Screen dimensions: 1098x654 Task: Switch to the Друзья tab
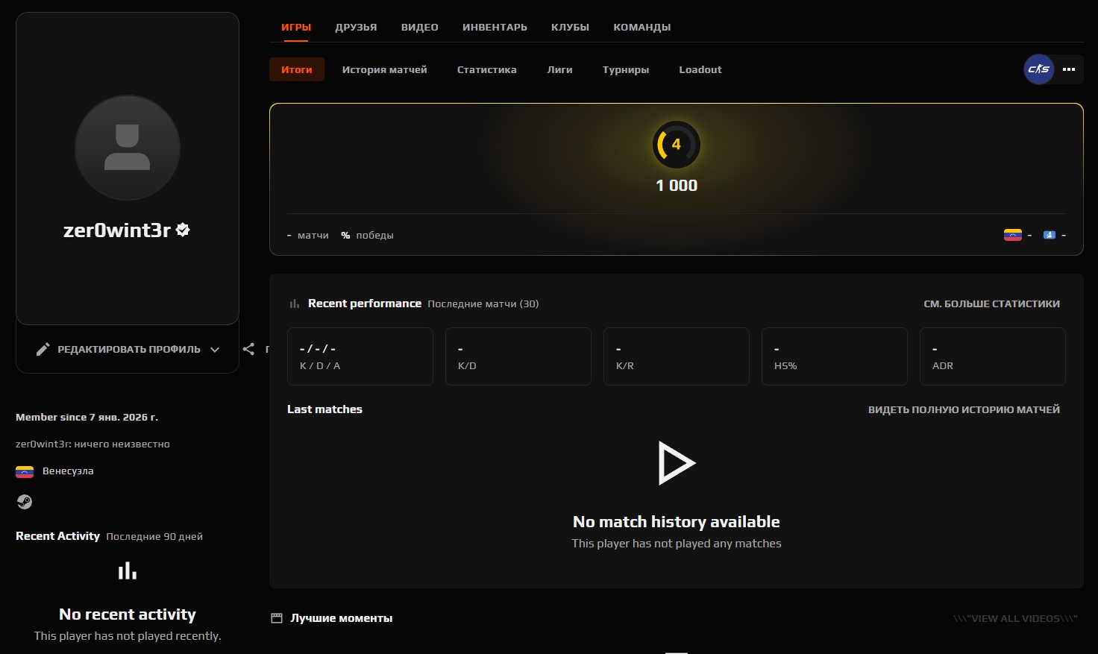[x=356, y=27]
